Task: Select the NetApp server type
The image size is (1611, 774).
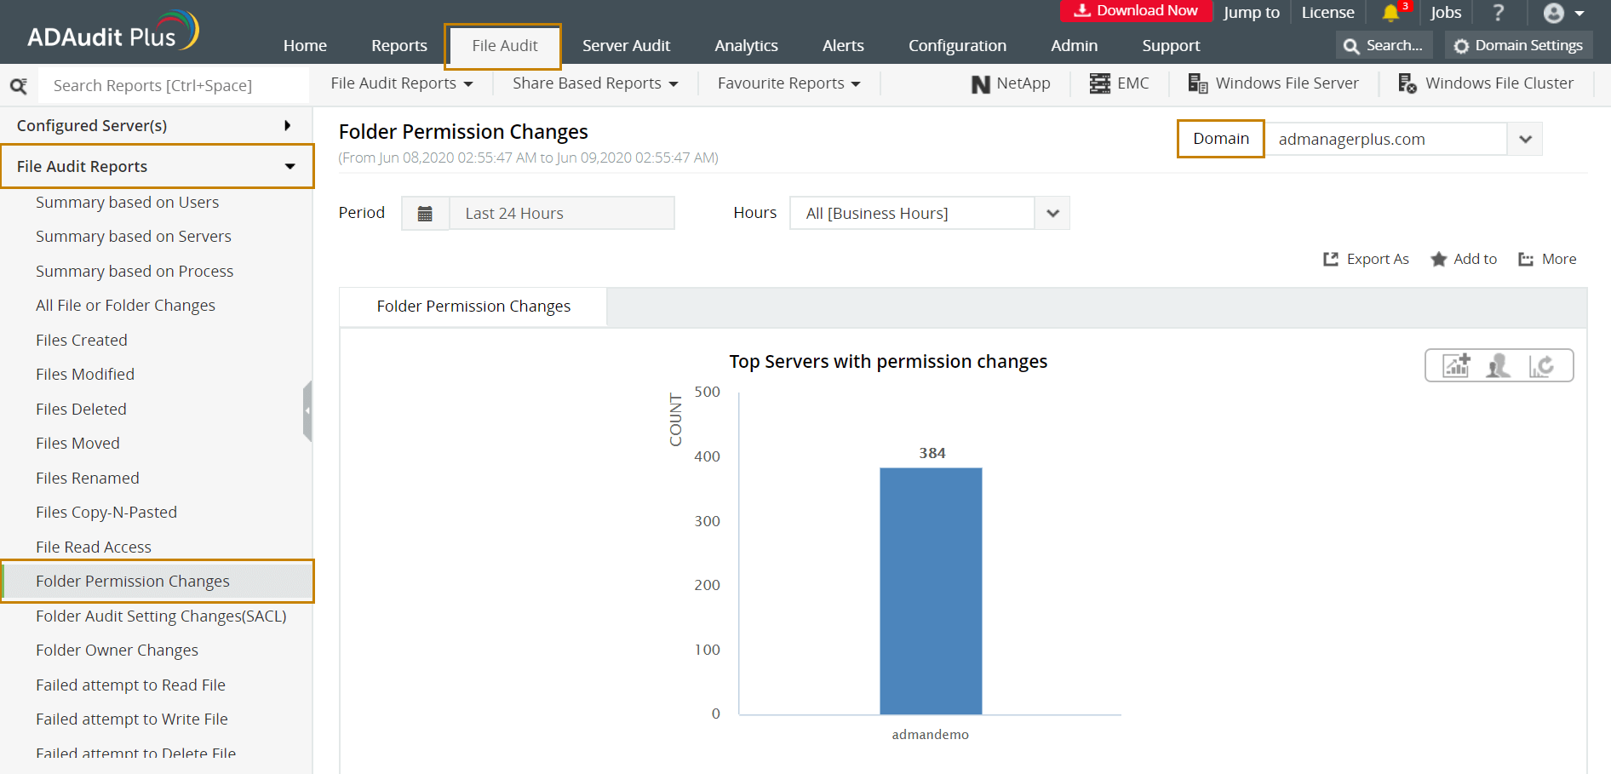Action: (x=1011, y=83)
